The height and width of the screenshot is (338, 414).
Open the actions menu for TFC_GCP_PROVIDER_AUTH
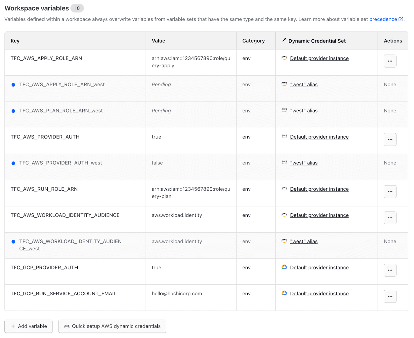(390, 270)
